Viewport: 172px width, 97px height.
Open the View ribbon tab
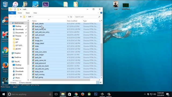(x=35, y=13)
